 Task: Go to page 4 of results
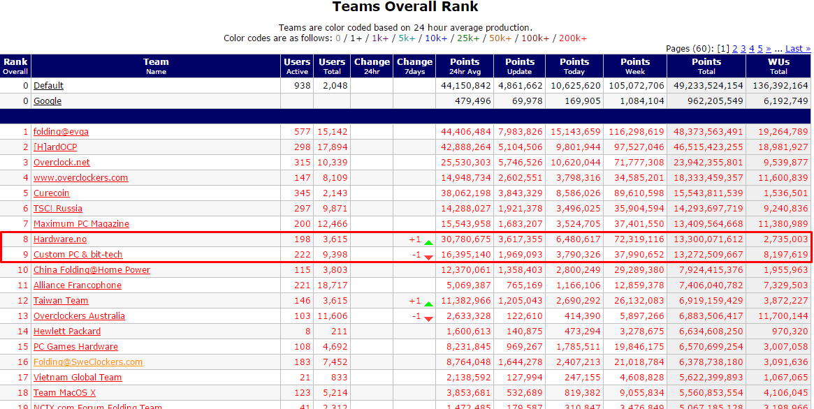coord(752,49)
